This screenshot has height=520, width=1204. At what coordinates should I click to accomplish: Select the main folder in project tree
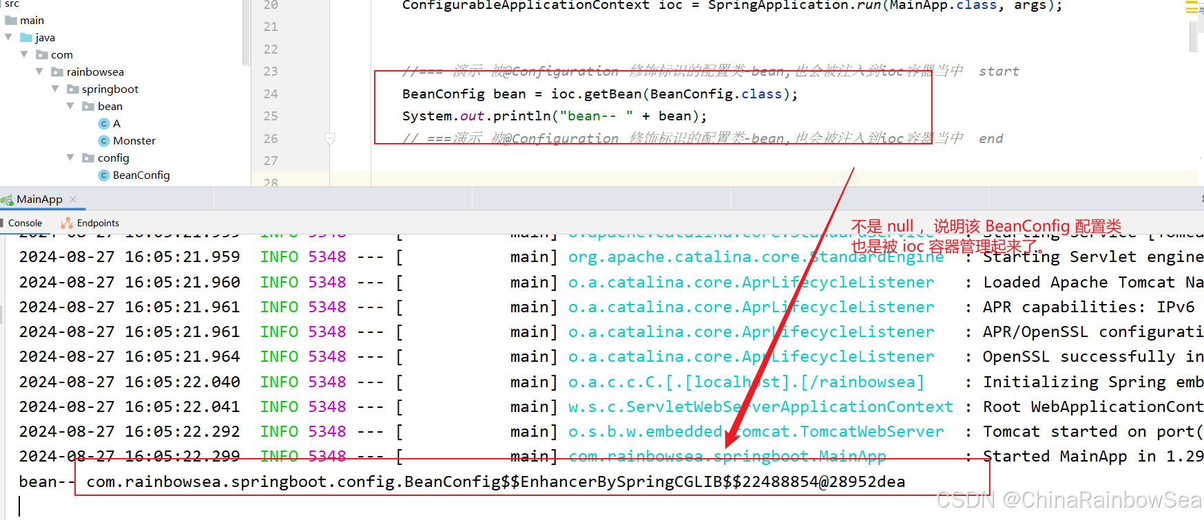32,20
